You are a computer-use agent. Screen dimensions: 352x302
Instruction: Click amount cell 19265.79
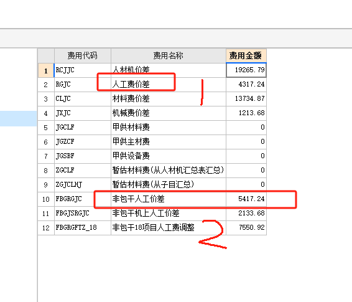[246, 70]
